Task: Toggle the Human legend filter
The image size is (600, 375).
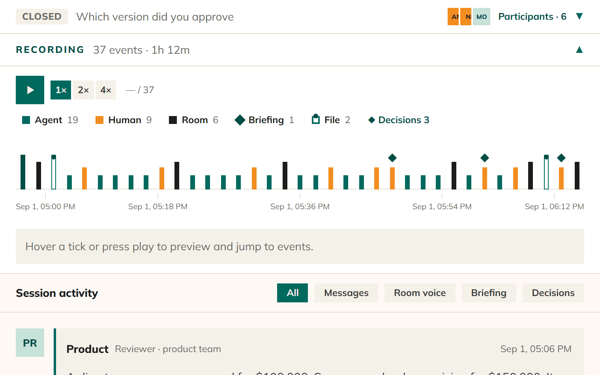Action: click(x=124, y=120)
